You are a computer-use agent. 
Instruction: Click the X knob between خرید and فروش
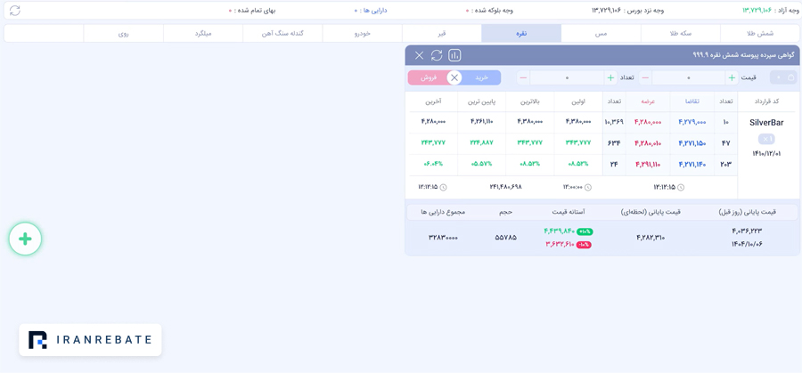[454, 77]
